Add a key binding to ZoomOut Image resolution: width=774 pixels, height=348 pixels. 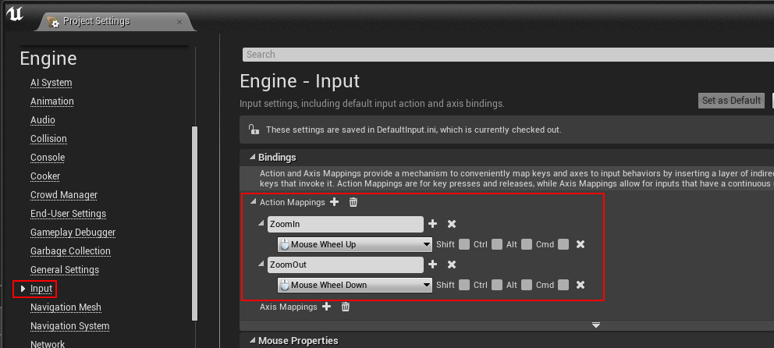pos(433,265)
